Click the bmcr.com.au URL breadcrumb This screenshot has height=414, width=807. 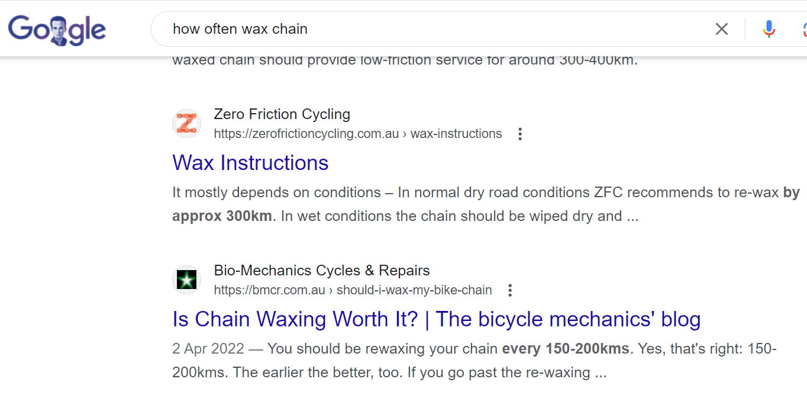(x=353, y=290)
